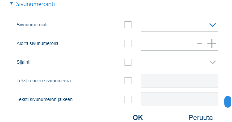Focus the Aloita sivunumerolla number field
This screenshot has height=122, width=232.
[x=168, y=43]
